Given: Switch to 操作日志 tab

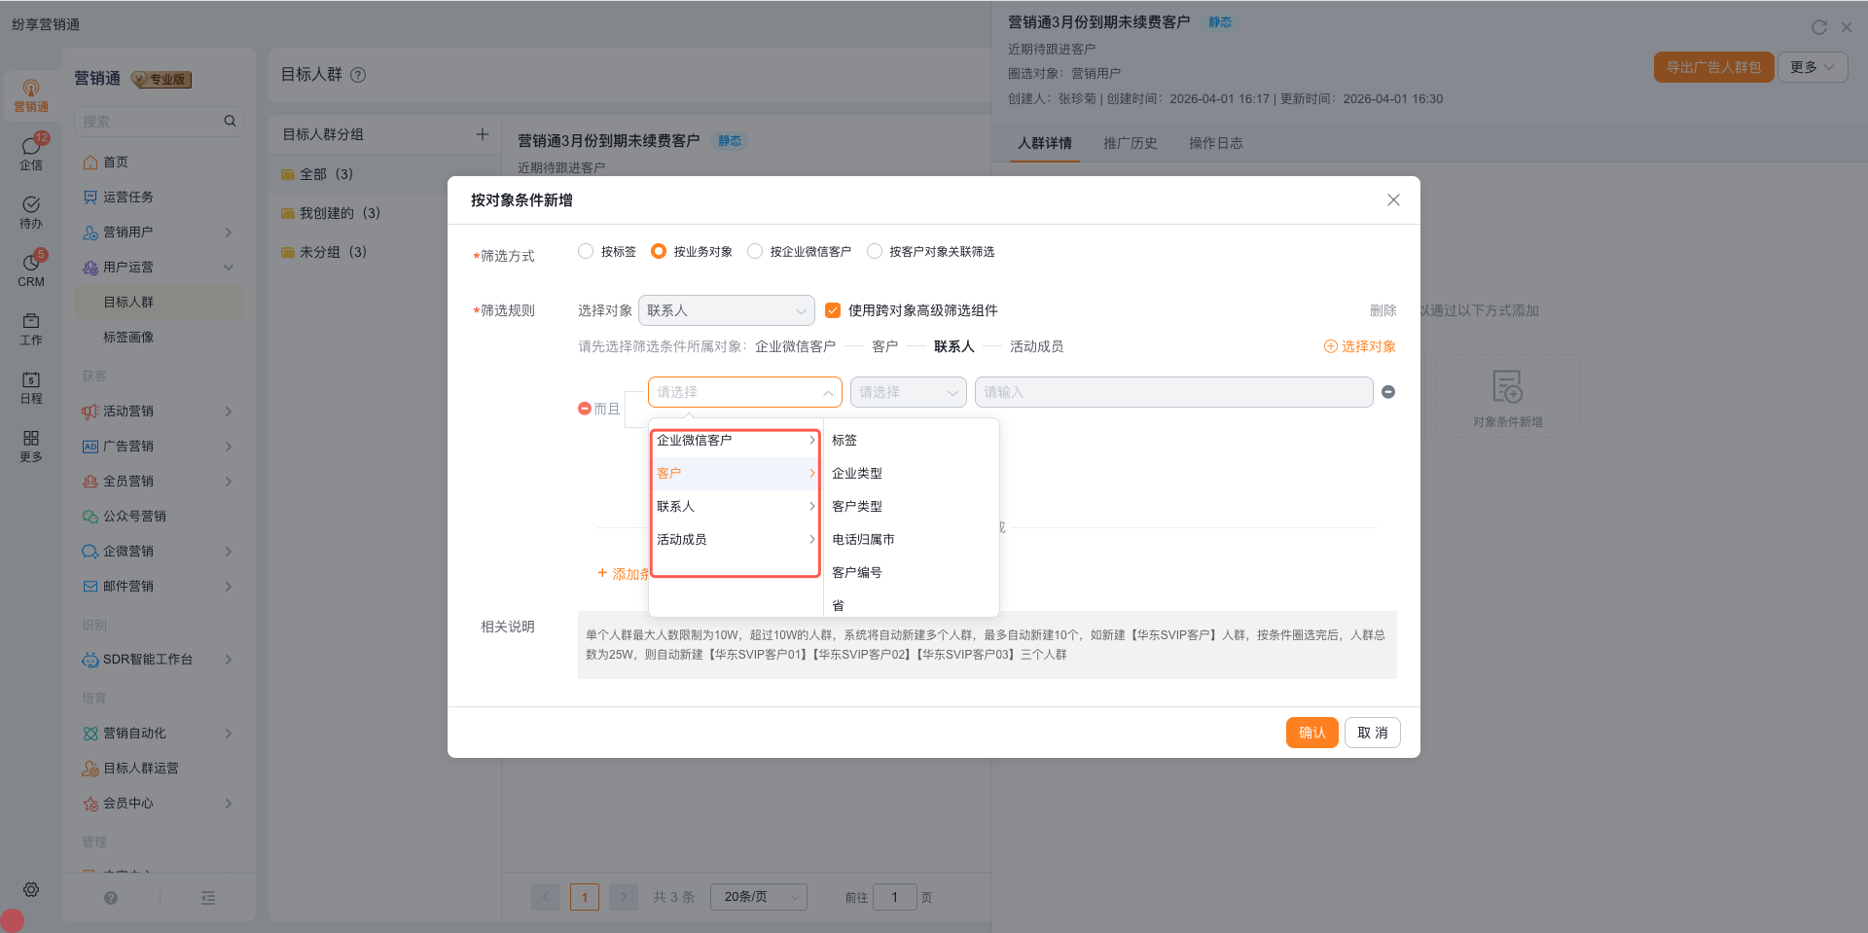Looking at the screenshot, I should tap(1216, 143).
